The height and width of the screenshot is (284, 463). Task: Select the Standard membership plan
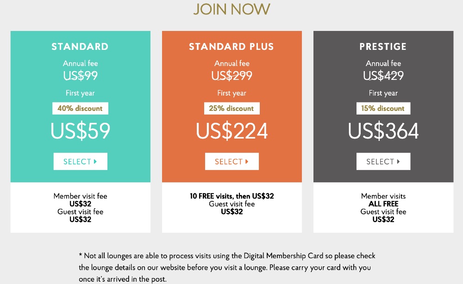[x=80, y=162]
